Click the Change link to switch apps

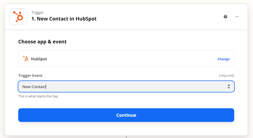[223, 59]
